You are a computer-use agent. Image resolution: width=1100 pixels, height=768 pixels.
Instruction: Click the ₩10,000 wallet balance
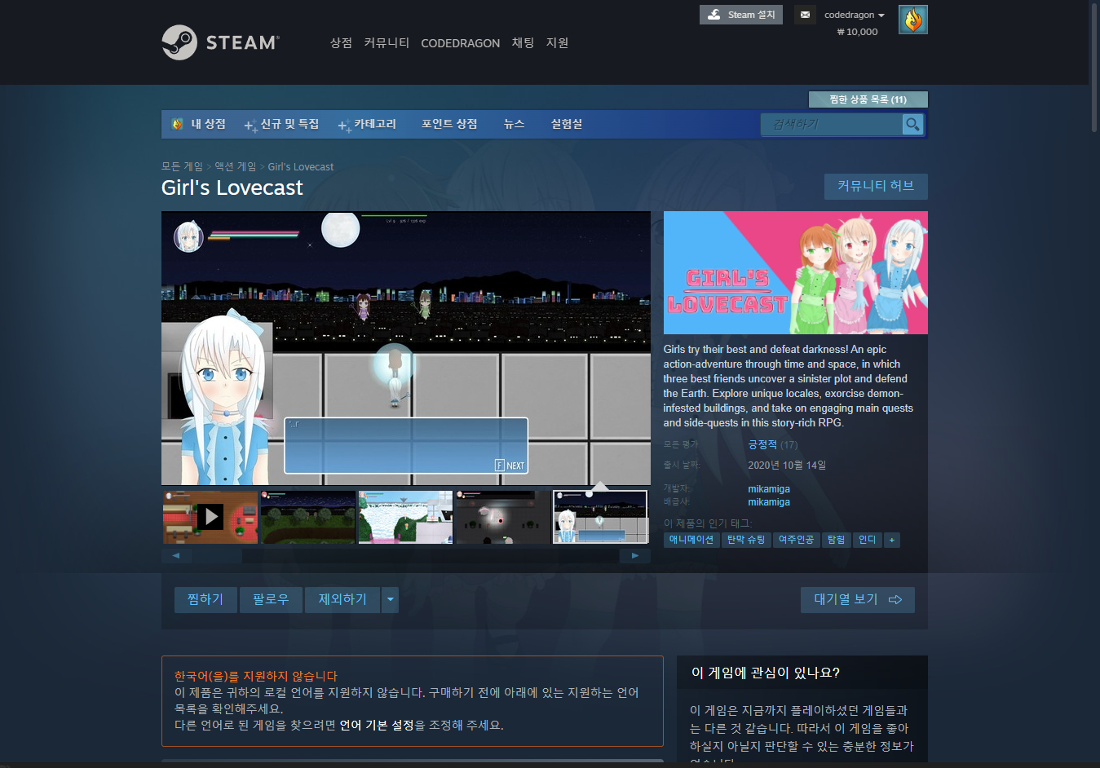(x=857, y=32)
